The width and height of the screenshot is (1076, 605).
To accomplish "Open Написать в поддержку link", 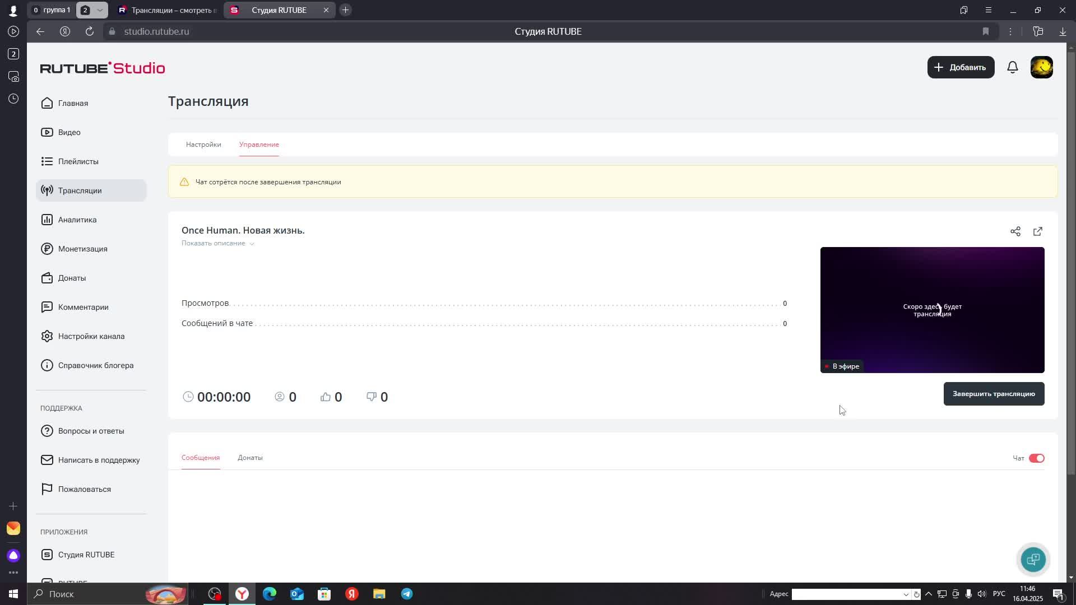I will [99, 460].
